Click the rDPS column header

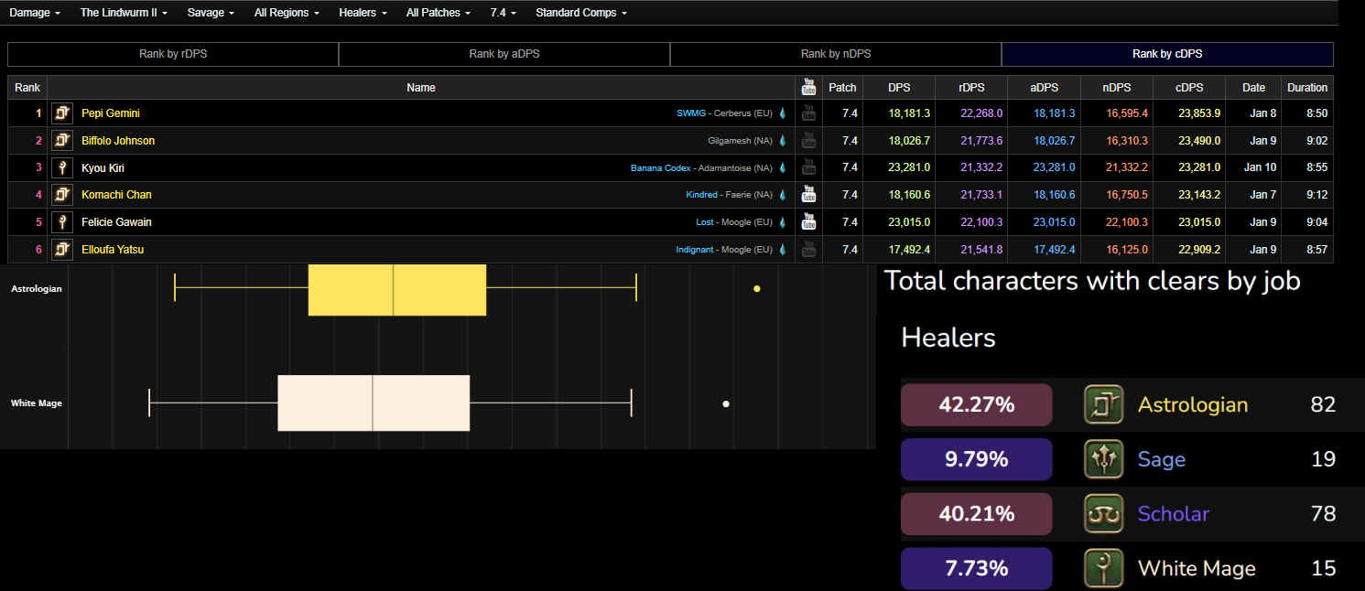tap(971, 88)
